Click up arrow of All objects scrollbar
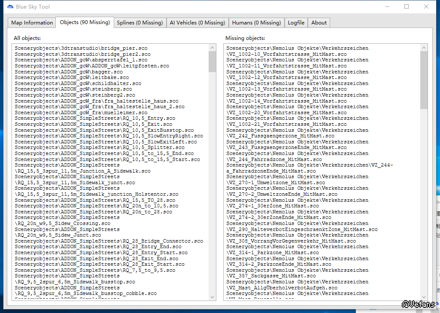 (212, 48)
